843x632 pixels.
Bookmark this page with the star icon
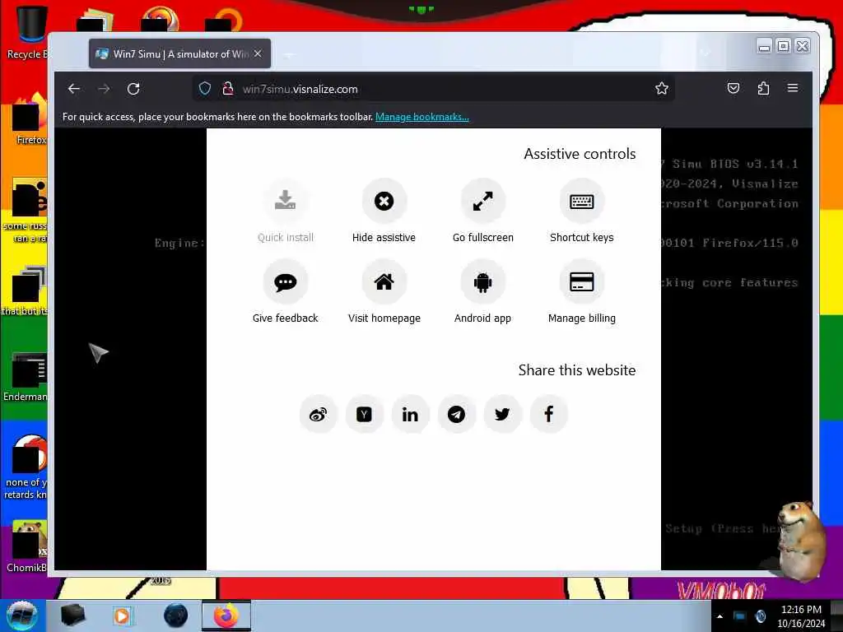coord(662,89)
